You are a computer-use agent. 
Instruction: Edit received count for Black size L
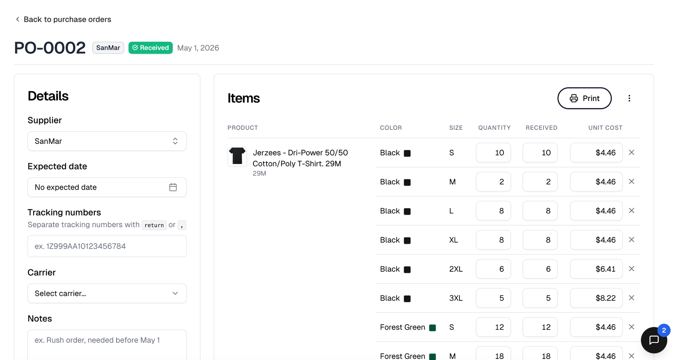coord(540,211)
